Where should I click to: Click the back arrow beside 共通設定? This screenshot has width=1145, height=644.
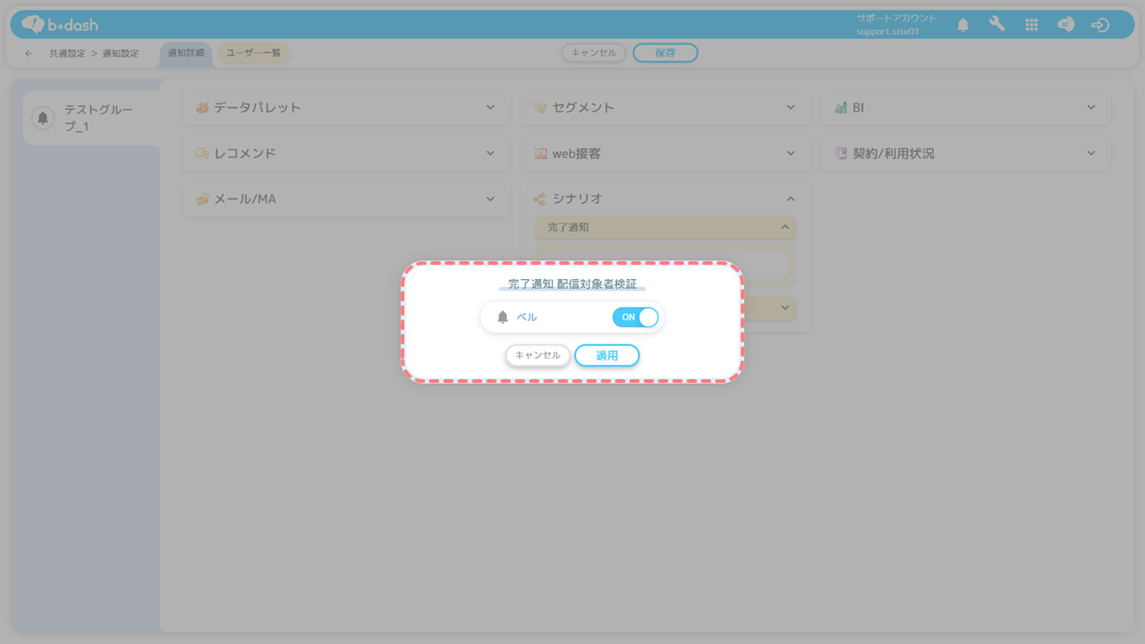29,54
